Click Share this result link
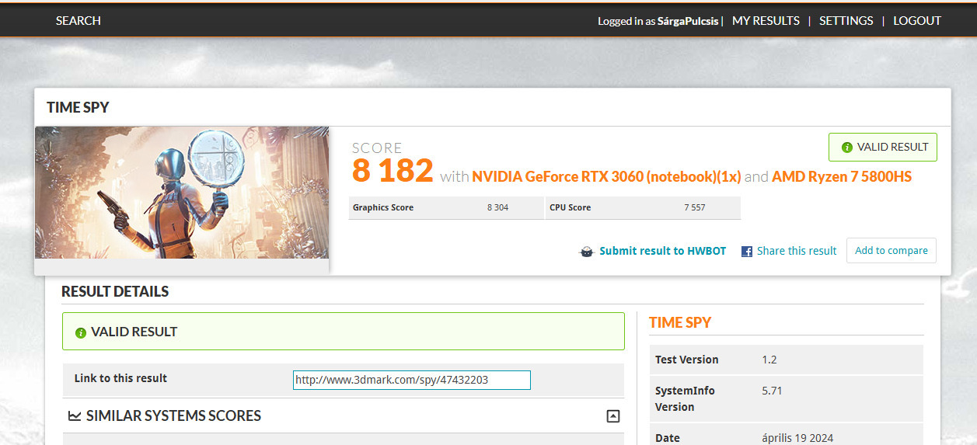 pos(797,251)
